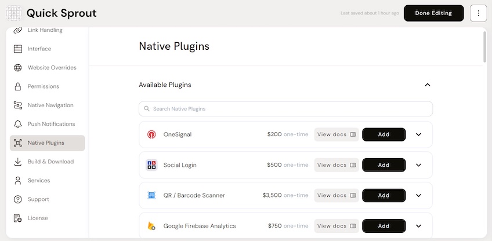Expand Google Firebase Analytics details

point(418,226)
